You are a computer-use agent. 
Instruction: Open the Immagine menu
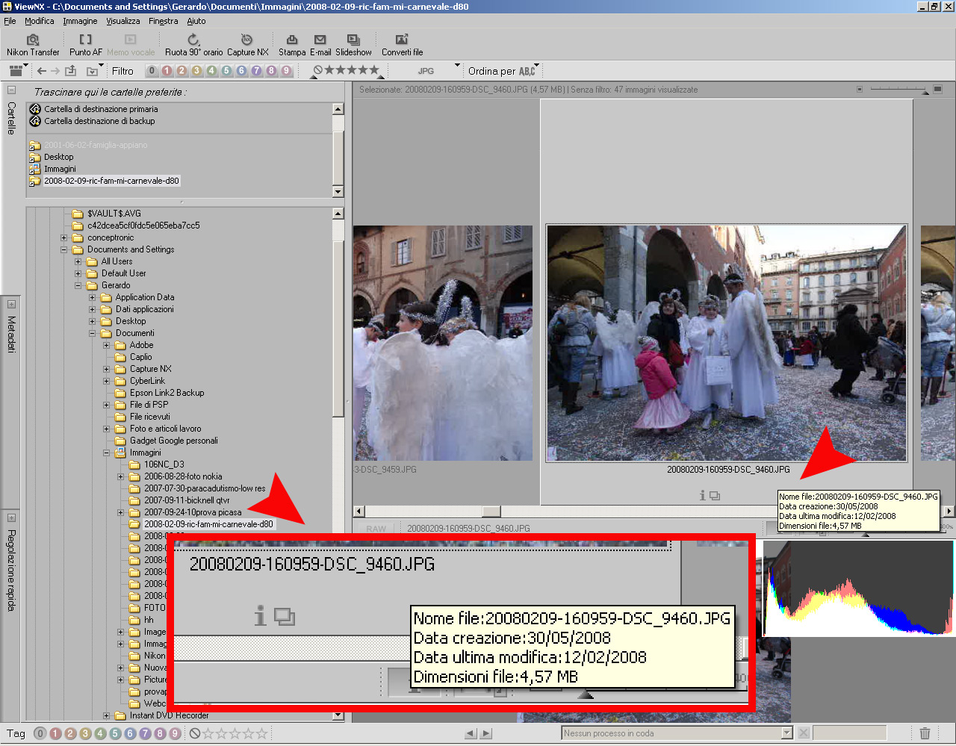tap(80, 21)
